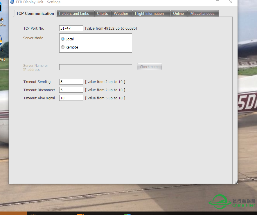The image size is (257, 215).
Task: Focus the Timeout Sending input box
Action: coord(71,82)
